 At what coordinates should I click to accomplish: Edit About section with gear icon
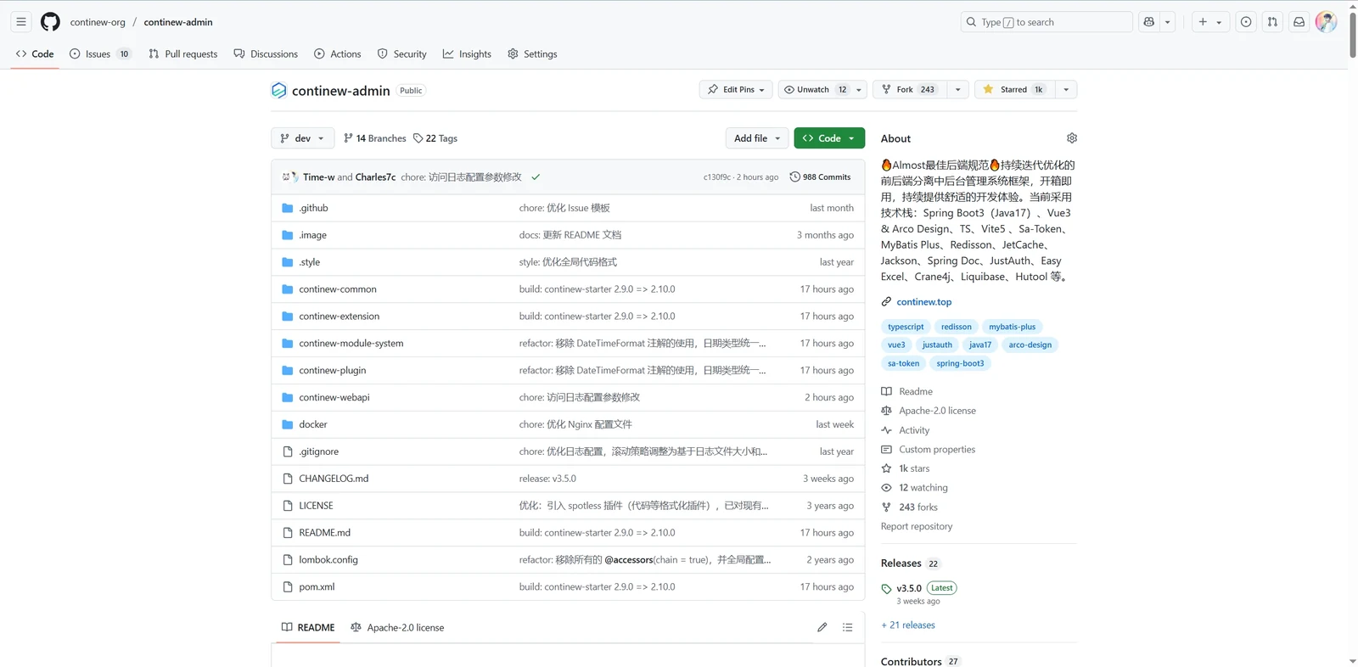pos(1072,138)
